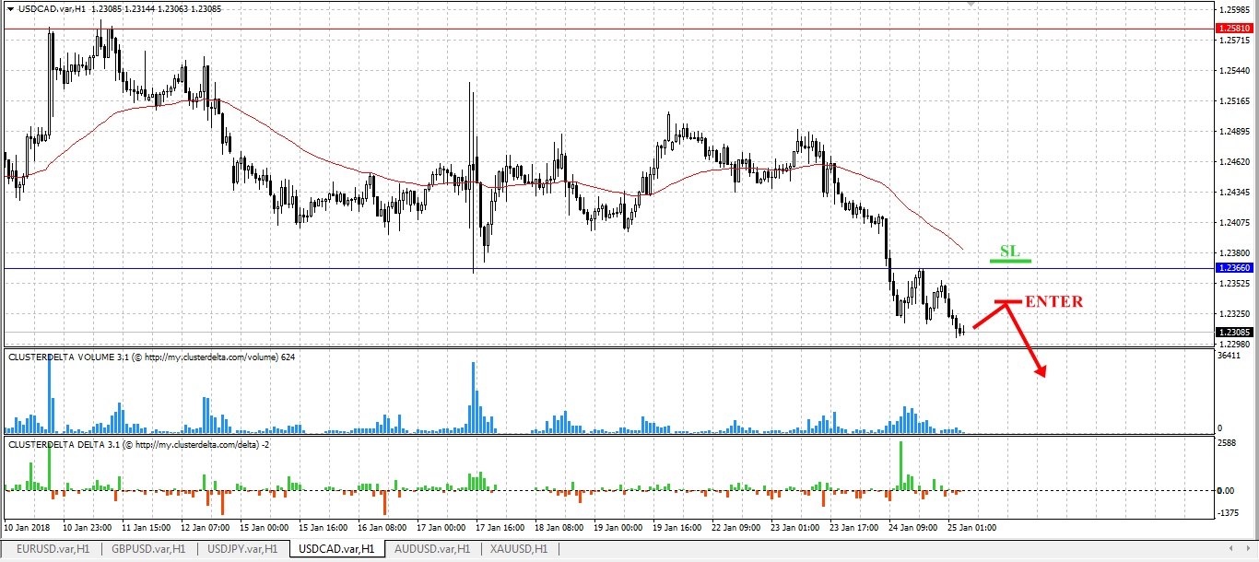Click the 36411 volume scale value
1259x562 pixels.
[1230, 355]
